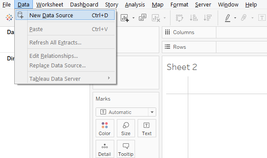The width and height of the screenshot is (267, 158).
Task: Expand the Tableau Data Server submenu
Action: (65, 79)
